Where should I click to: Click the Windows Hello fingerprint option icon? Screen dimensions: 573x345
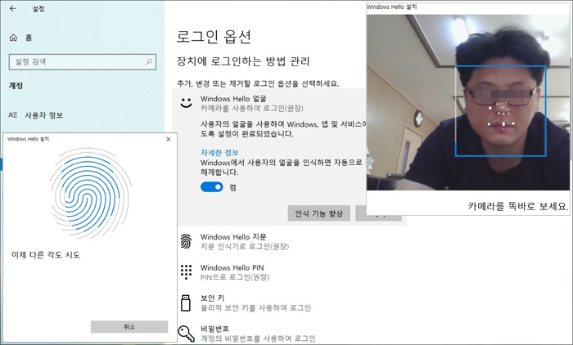tap(186, 242)
